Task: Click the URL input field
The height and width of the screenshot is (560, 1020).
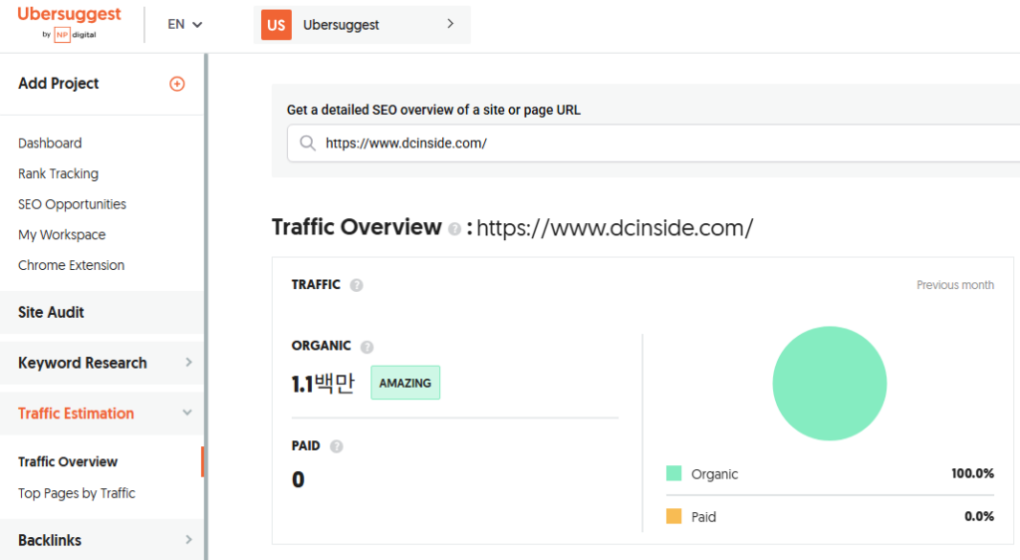Action: click(x=653, y=143)
